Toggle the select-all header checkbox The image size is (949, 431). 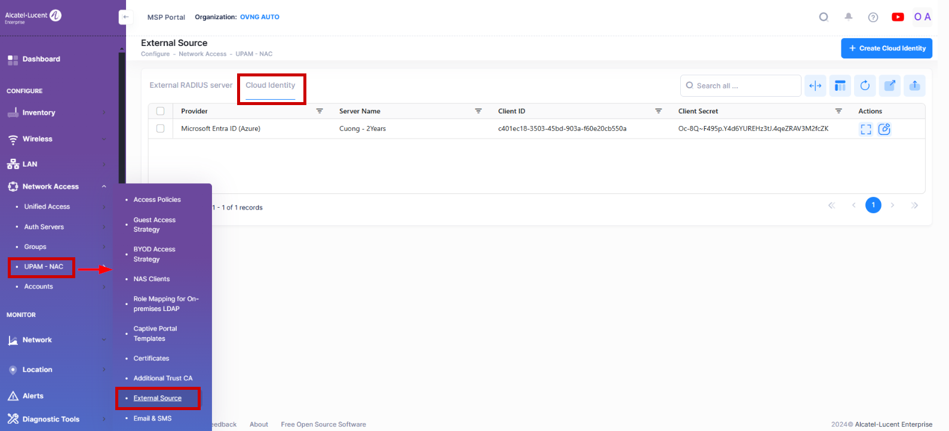(x=160, y=111)
